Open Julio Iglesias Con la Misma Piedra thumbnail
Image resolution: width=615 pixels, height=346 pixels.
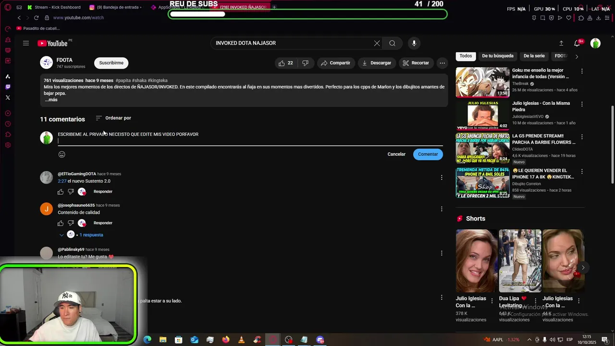click(x=482, y=115)
